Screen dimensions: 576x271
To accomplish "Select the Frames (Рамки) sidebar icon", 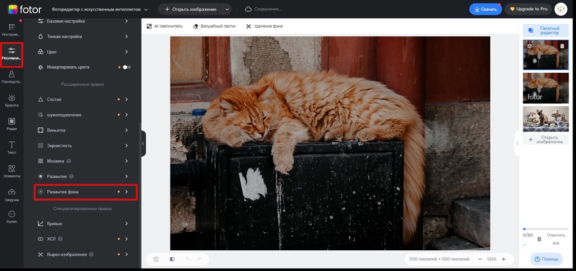I will pyautogui.click(x=12, y=124).
